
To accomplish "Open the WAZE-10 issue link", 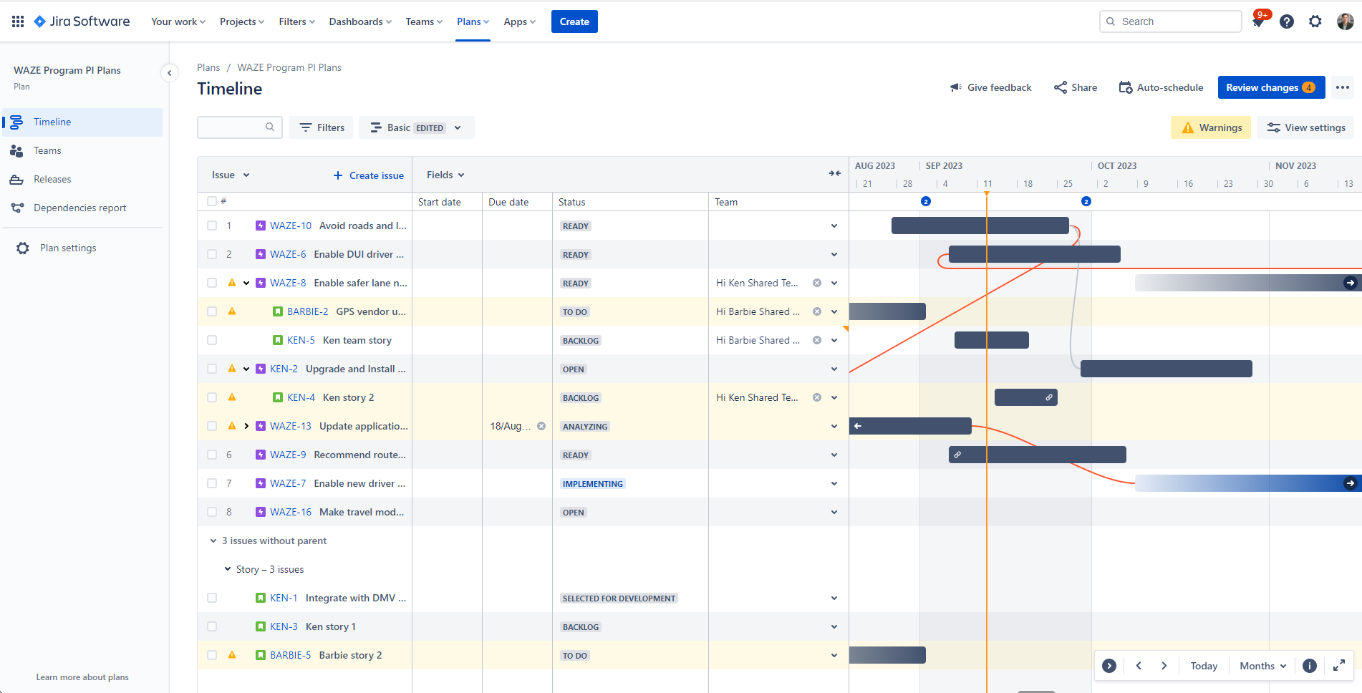I will coord(291,226).
